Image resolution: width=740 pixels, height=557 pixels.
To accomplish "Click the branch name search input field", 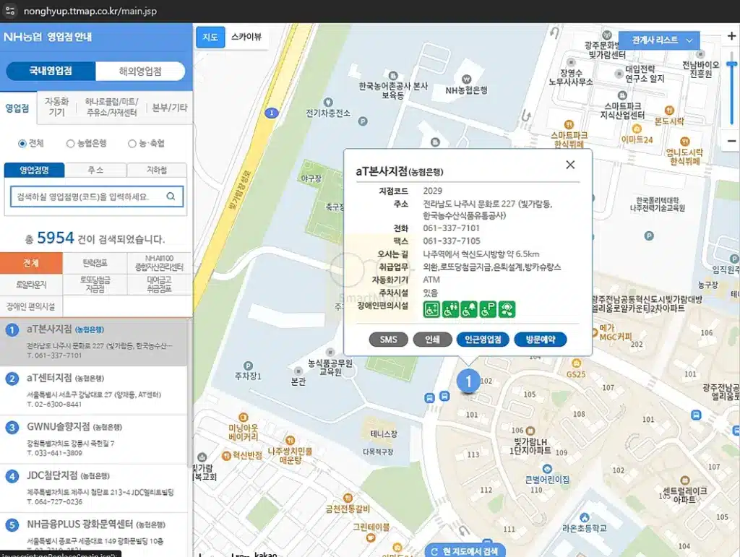I will (87, 197).
